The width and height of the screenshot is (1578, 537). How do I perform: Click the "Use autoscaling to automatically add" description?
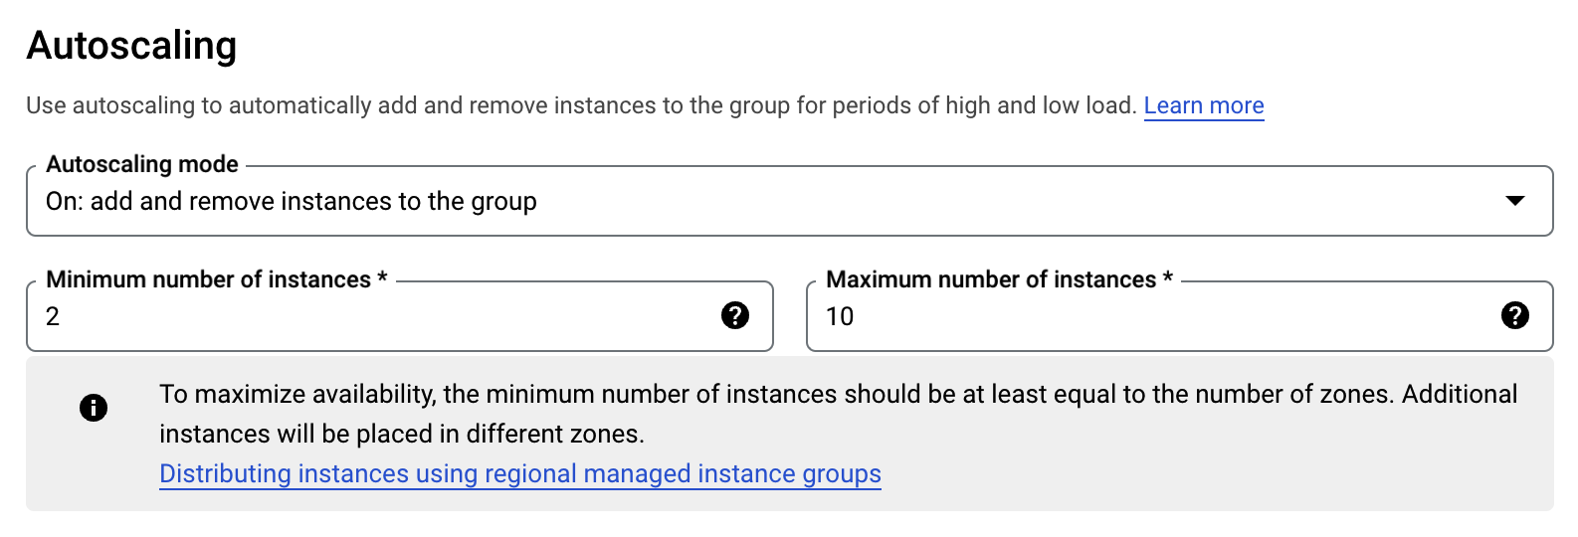[x=581, y=105]
